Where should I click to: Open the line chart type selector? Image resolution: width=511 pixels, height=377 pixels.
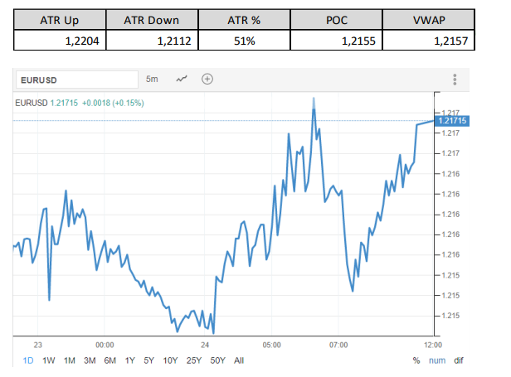pos(182,80)
